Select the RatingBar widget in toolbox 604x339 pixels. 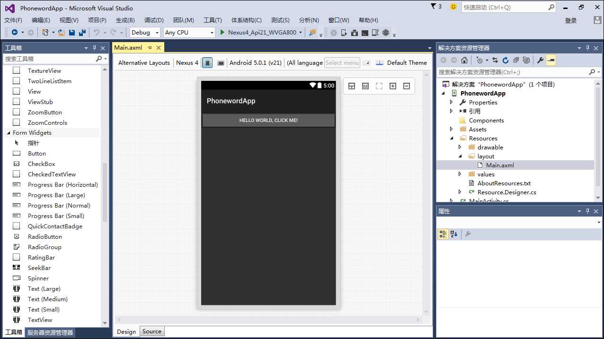(41, 258)
